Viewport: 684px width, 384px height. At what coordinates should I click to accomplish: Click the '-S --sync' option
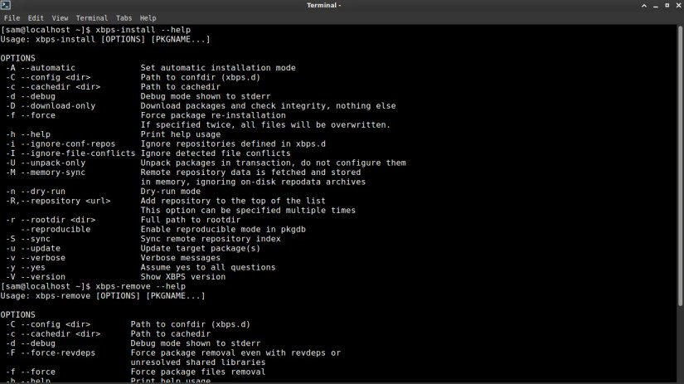28,239
